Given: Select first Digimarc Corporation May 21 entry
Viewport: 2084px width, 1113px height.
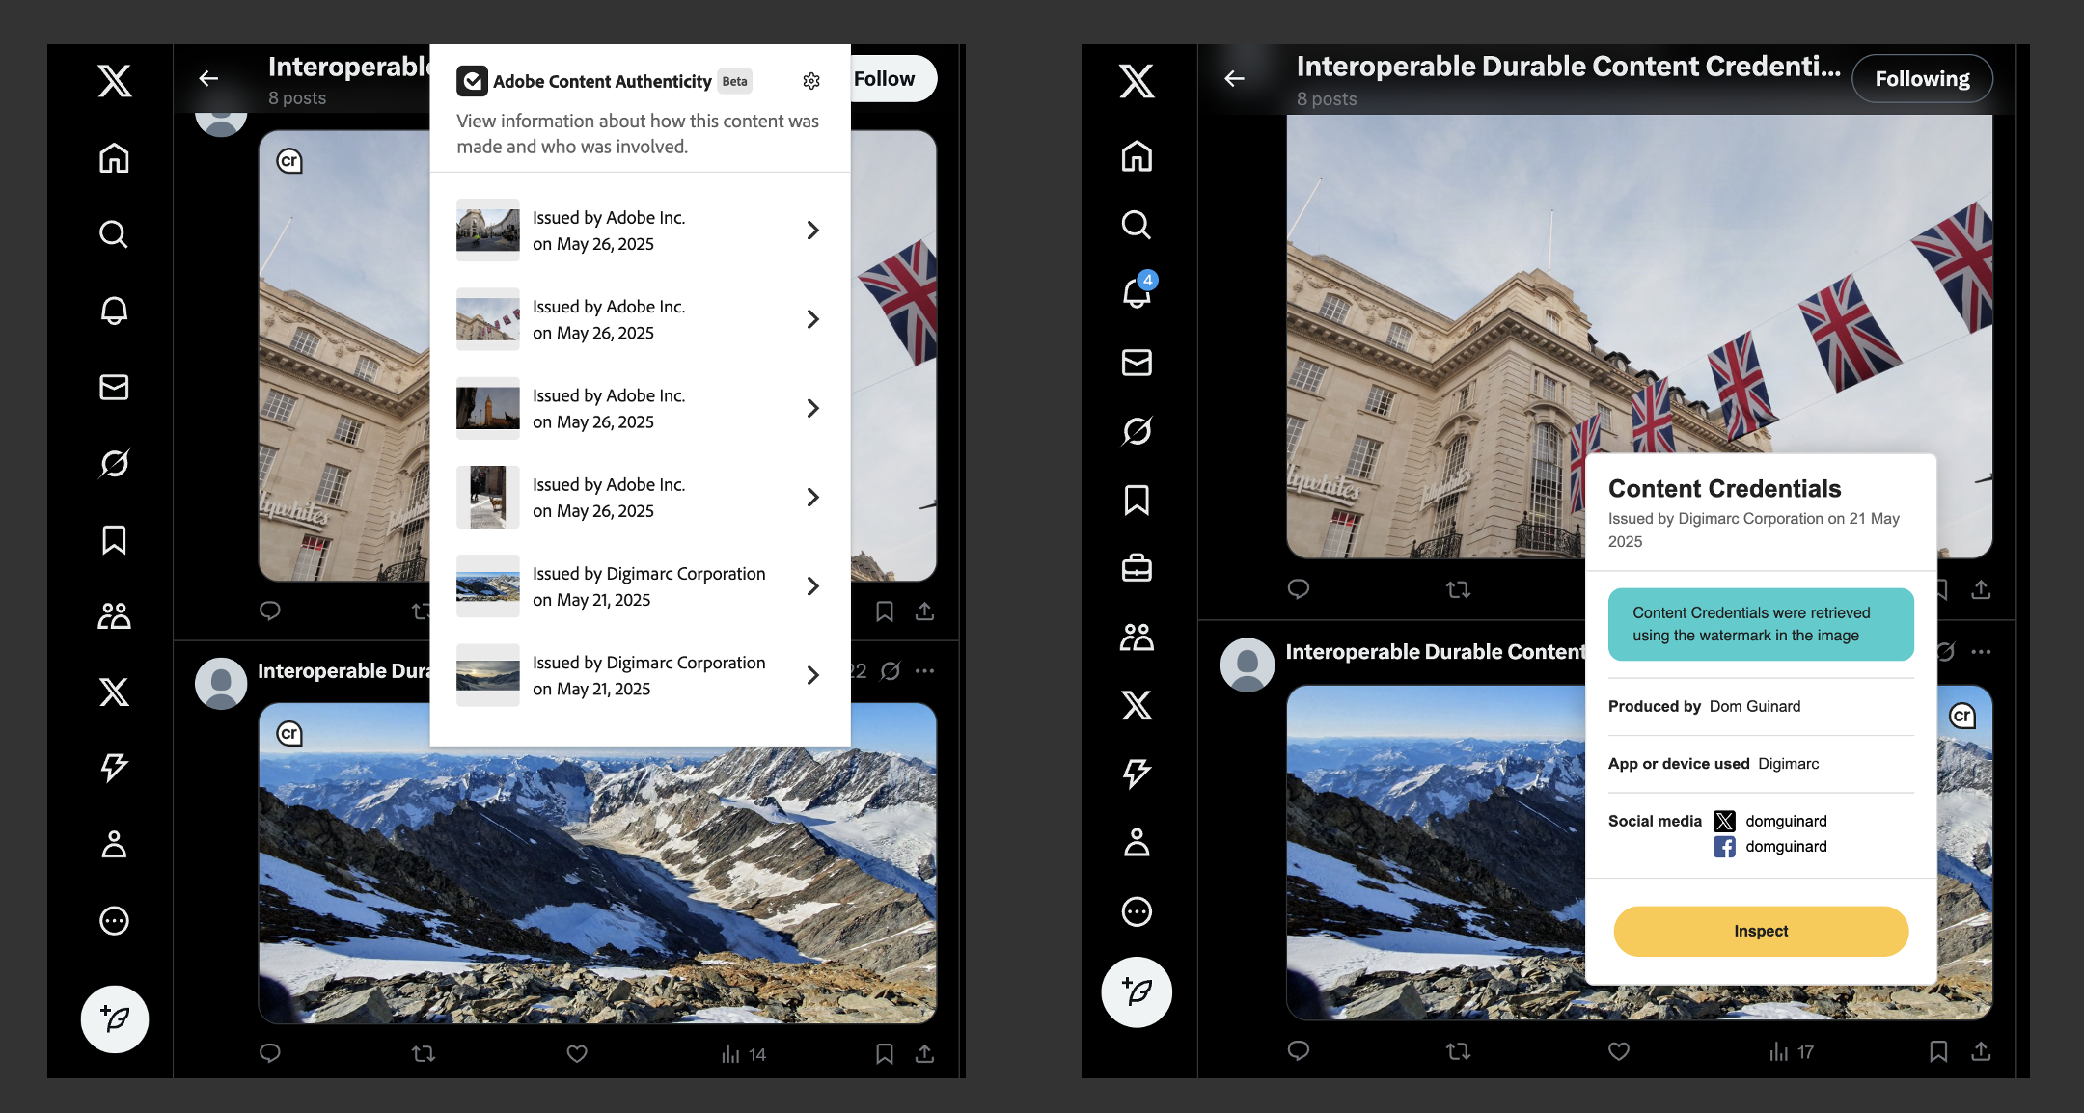Looking at the screenshot, I should [648, 586].
